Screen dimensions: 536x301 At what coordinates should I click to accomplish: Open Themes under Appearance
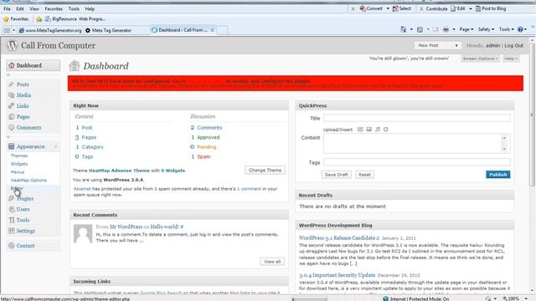(19, 156)
